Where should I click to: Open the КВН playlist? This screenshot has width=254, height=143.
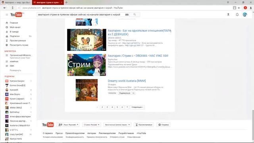[12, 66]
